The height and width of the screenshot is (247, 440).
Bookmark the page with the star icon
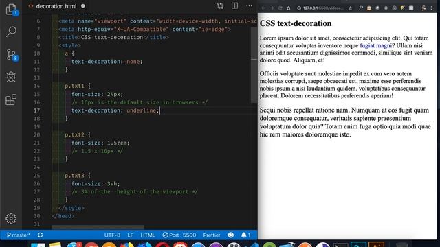point(350,8)
